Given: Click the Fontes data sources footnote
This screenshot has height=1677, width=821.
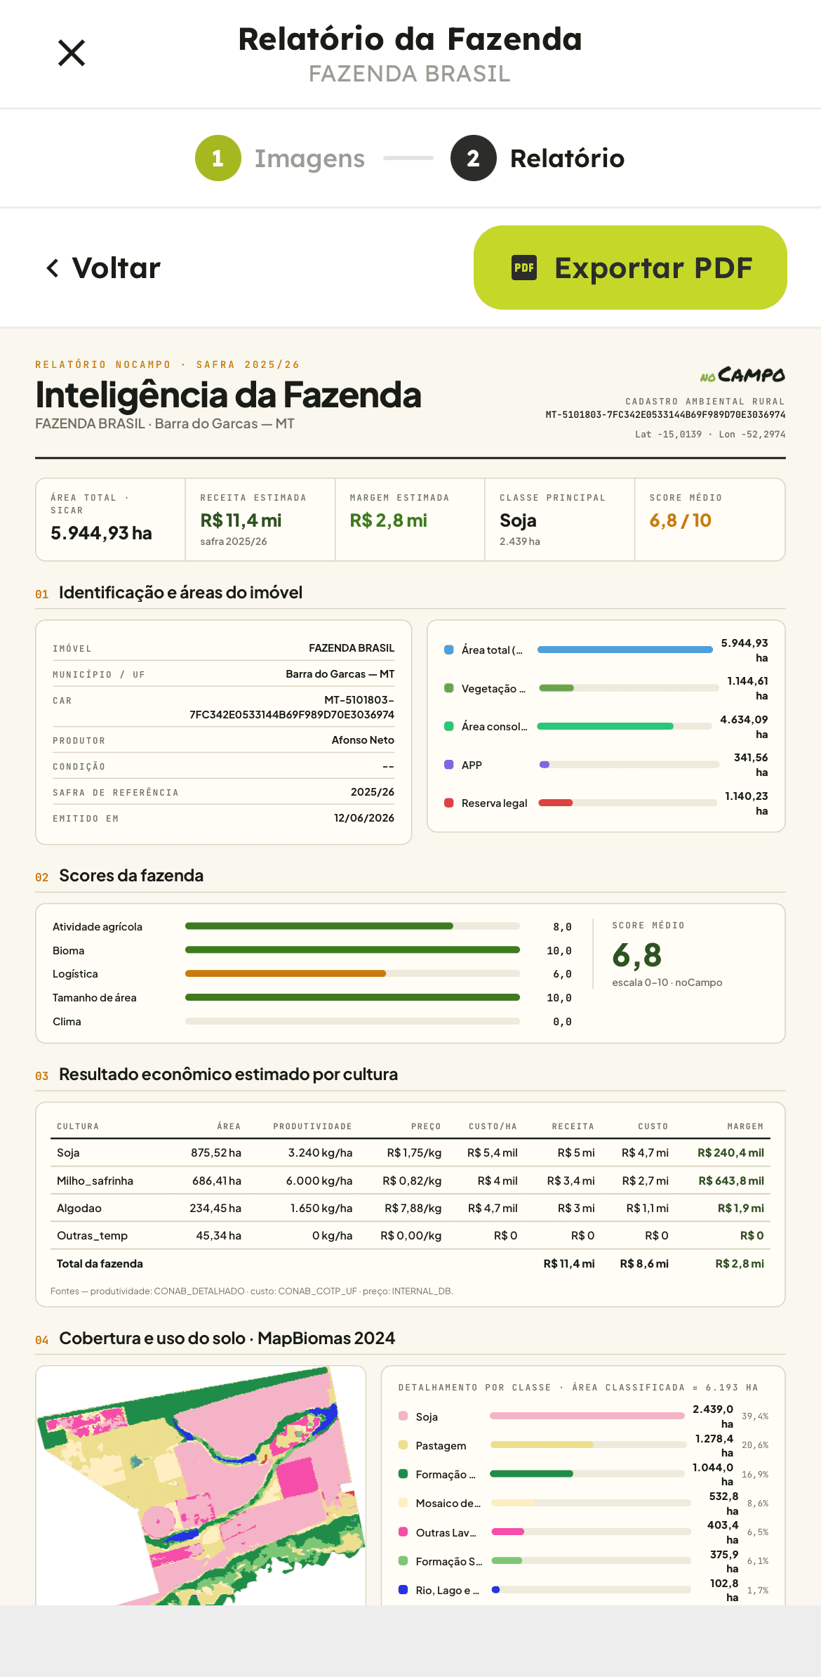Looking at the screenshot, I should point(252,1291).
